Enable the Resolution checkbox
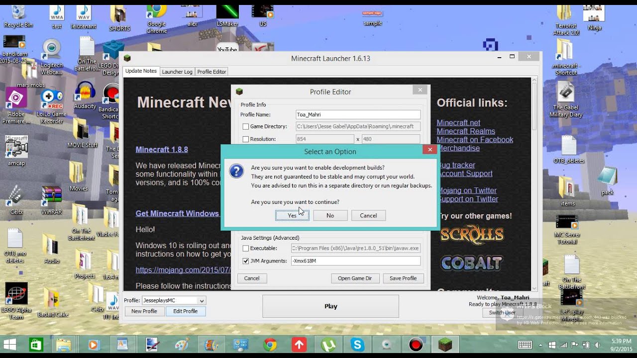The width and height of the screenshot is (637, 358). coord(245,139)
